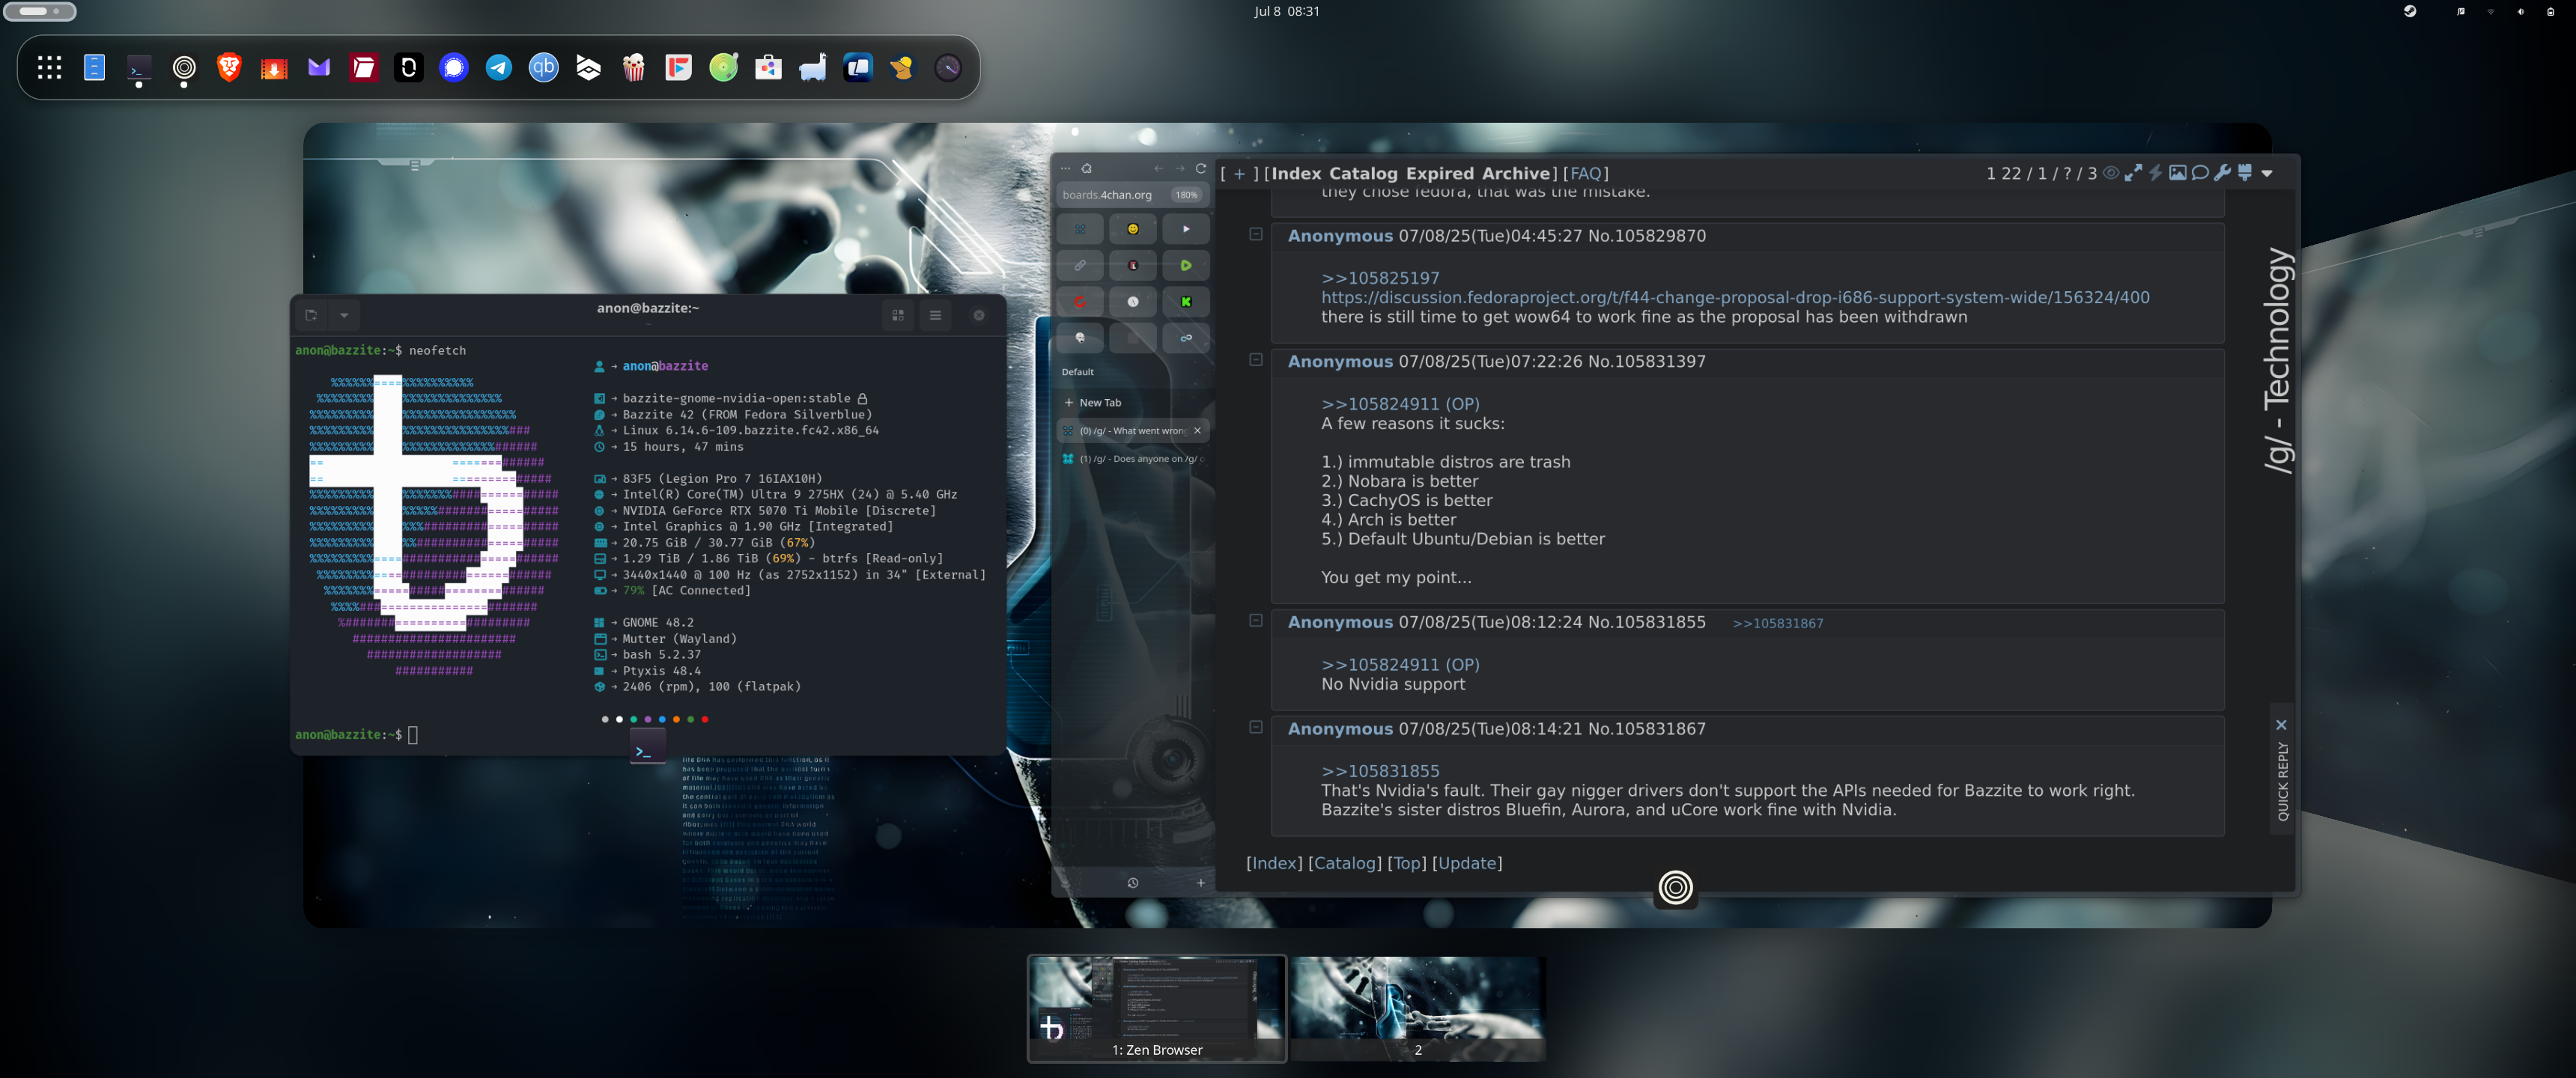
Task: Close the Quick Reply side panel
Action: [x=2281, y=725]
